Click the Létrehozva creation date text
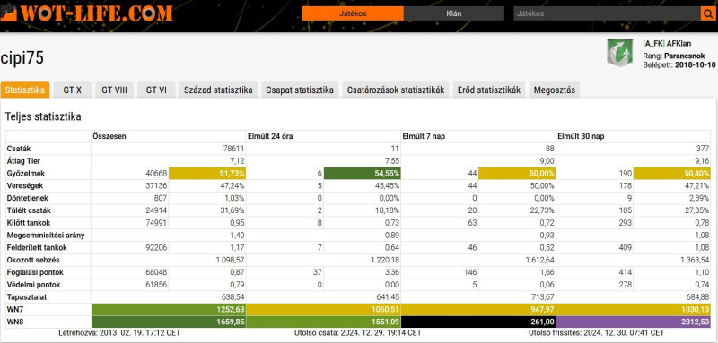Image resolution: width=718 pixels, height=343 pixels. (119, 333)
